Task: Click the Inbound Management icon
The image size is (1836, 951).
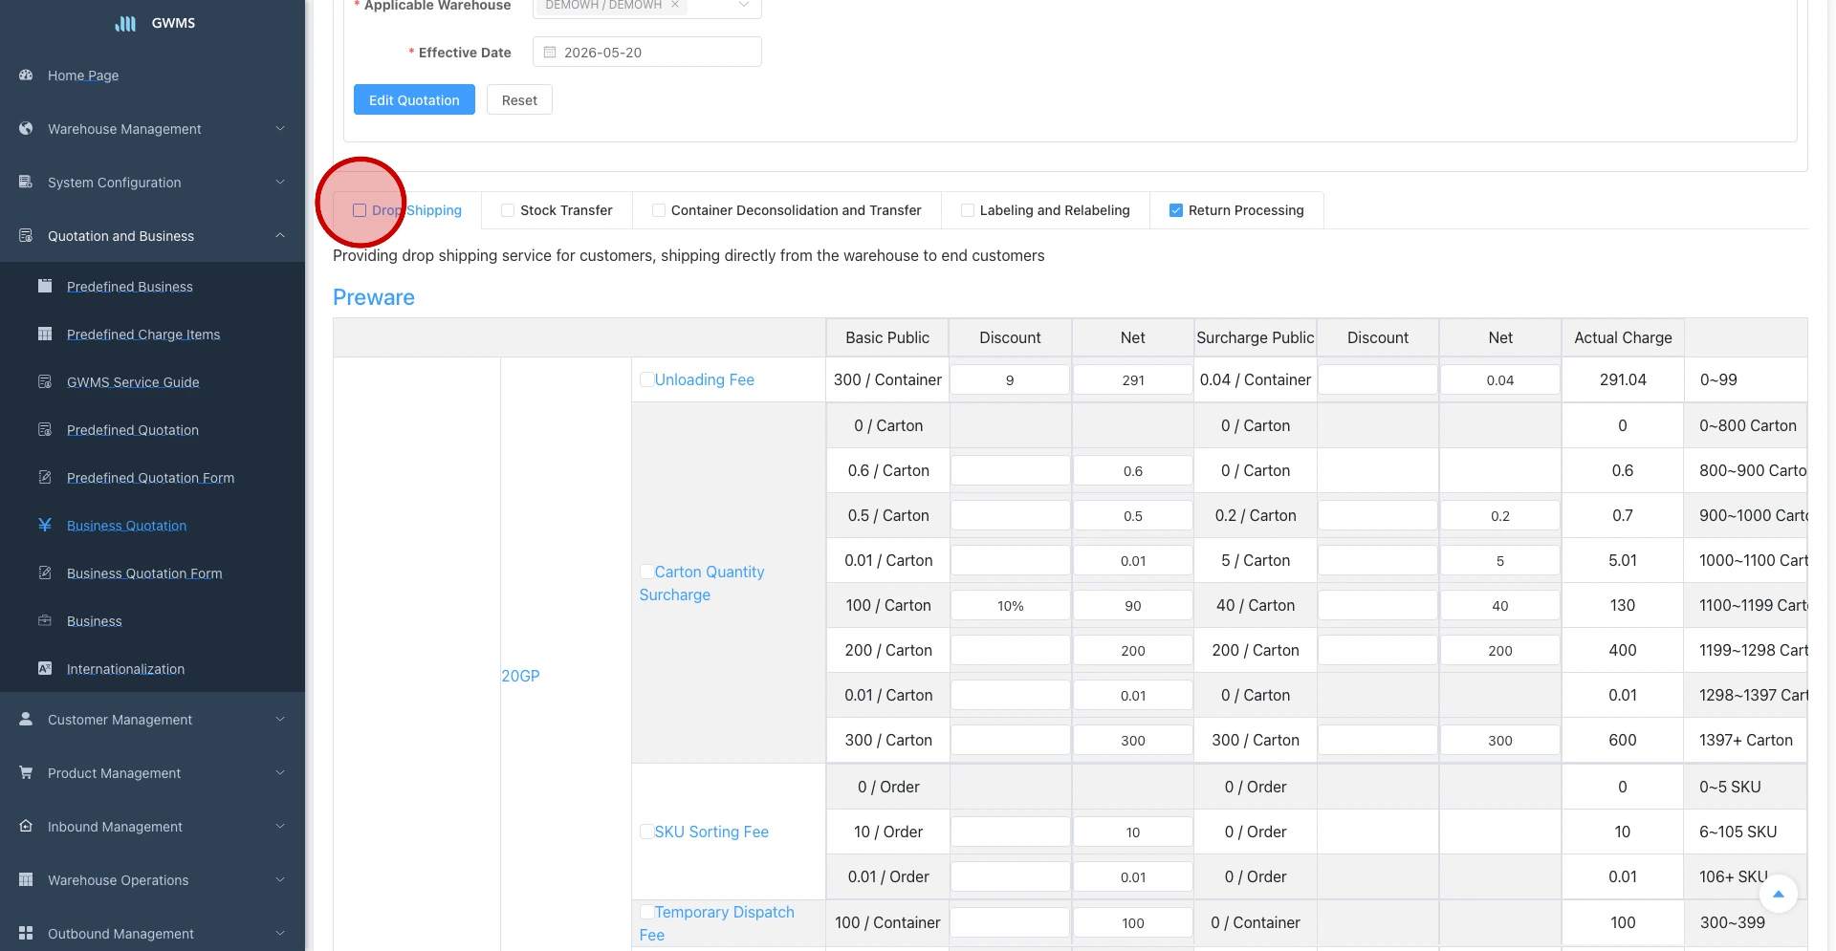Action: coord(26,826)
